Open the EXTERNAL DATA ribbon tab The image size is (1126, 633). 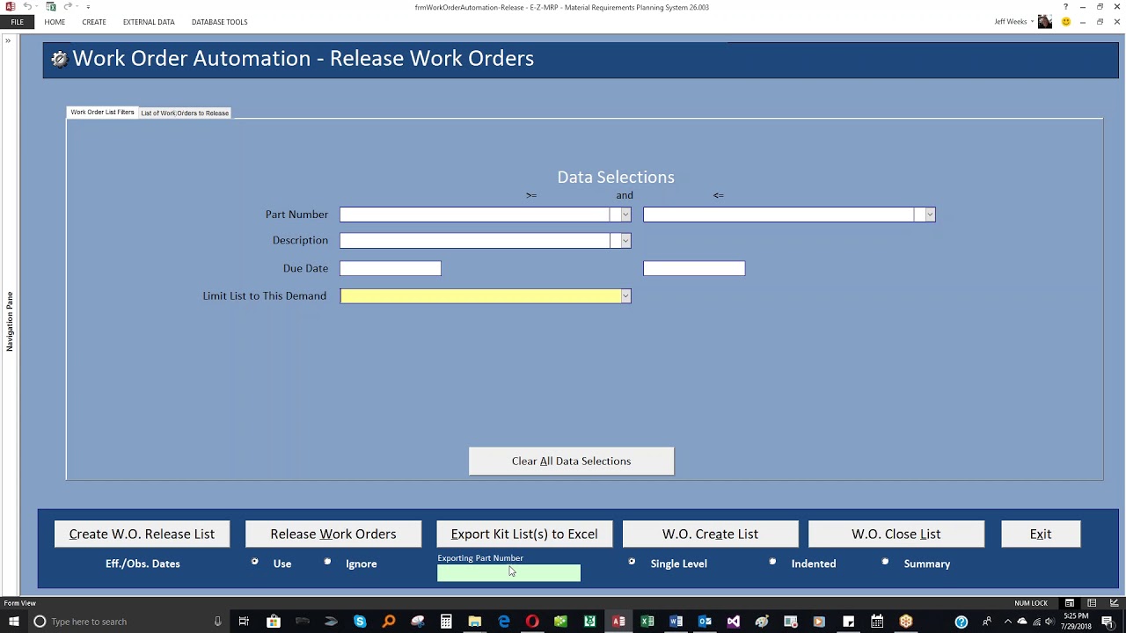click(149, 22)
